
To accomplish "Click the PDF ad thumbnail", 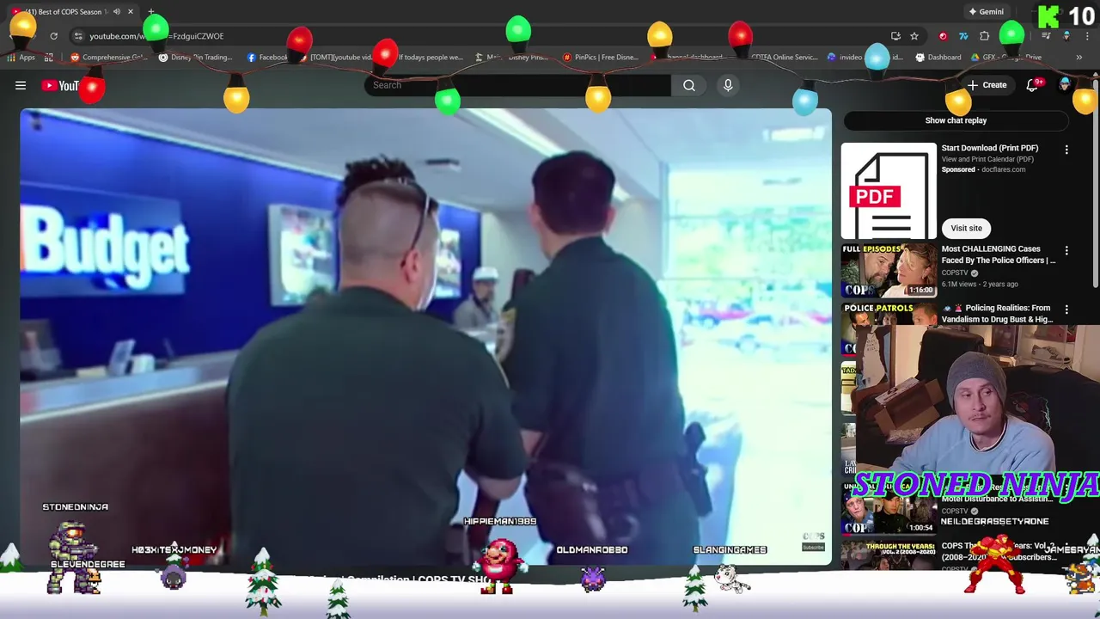I will click(889, 191).
